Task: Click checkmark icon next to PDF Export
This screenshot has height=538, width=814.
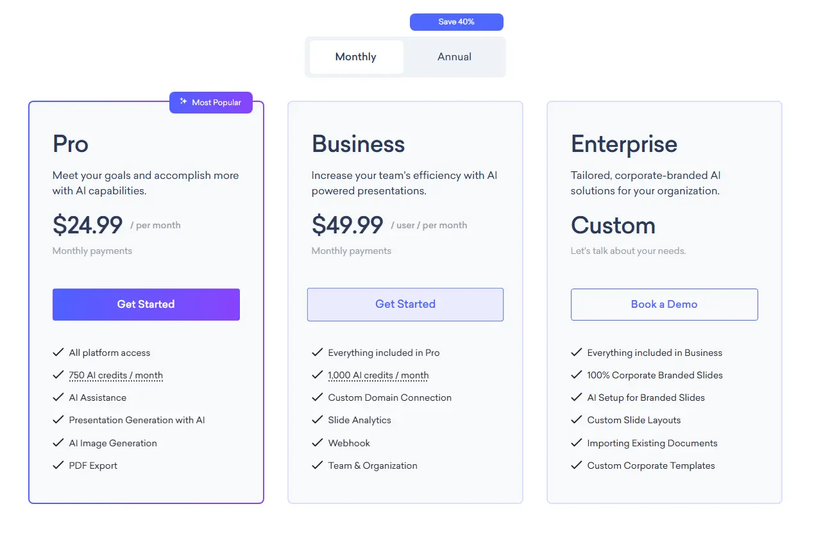Action: point(58,466)
